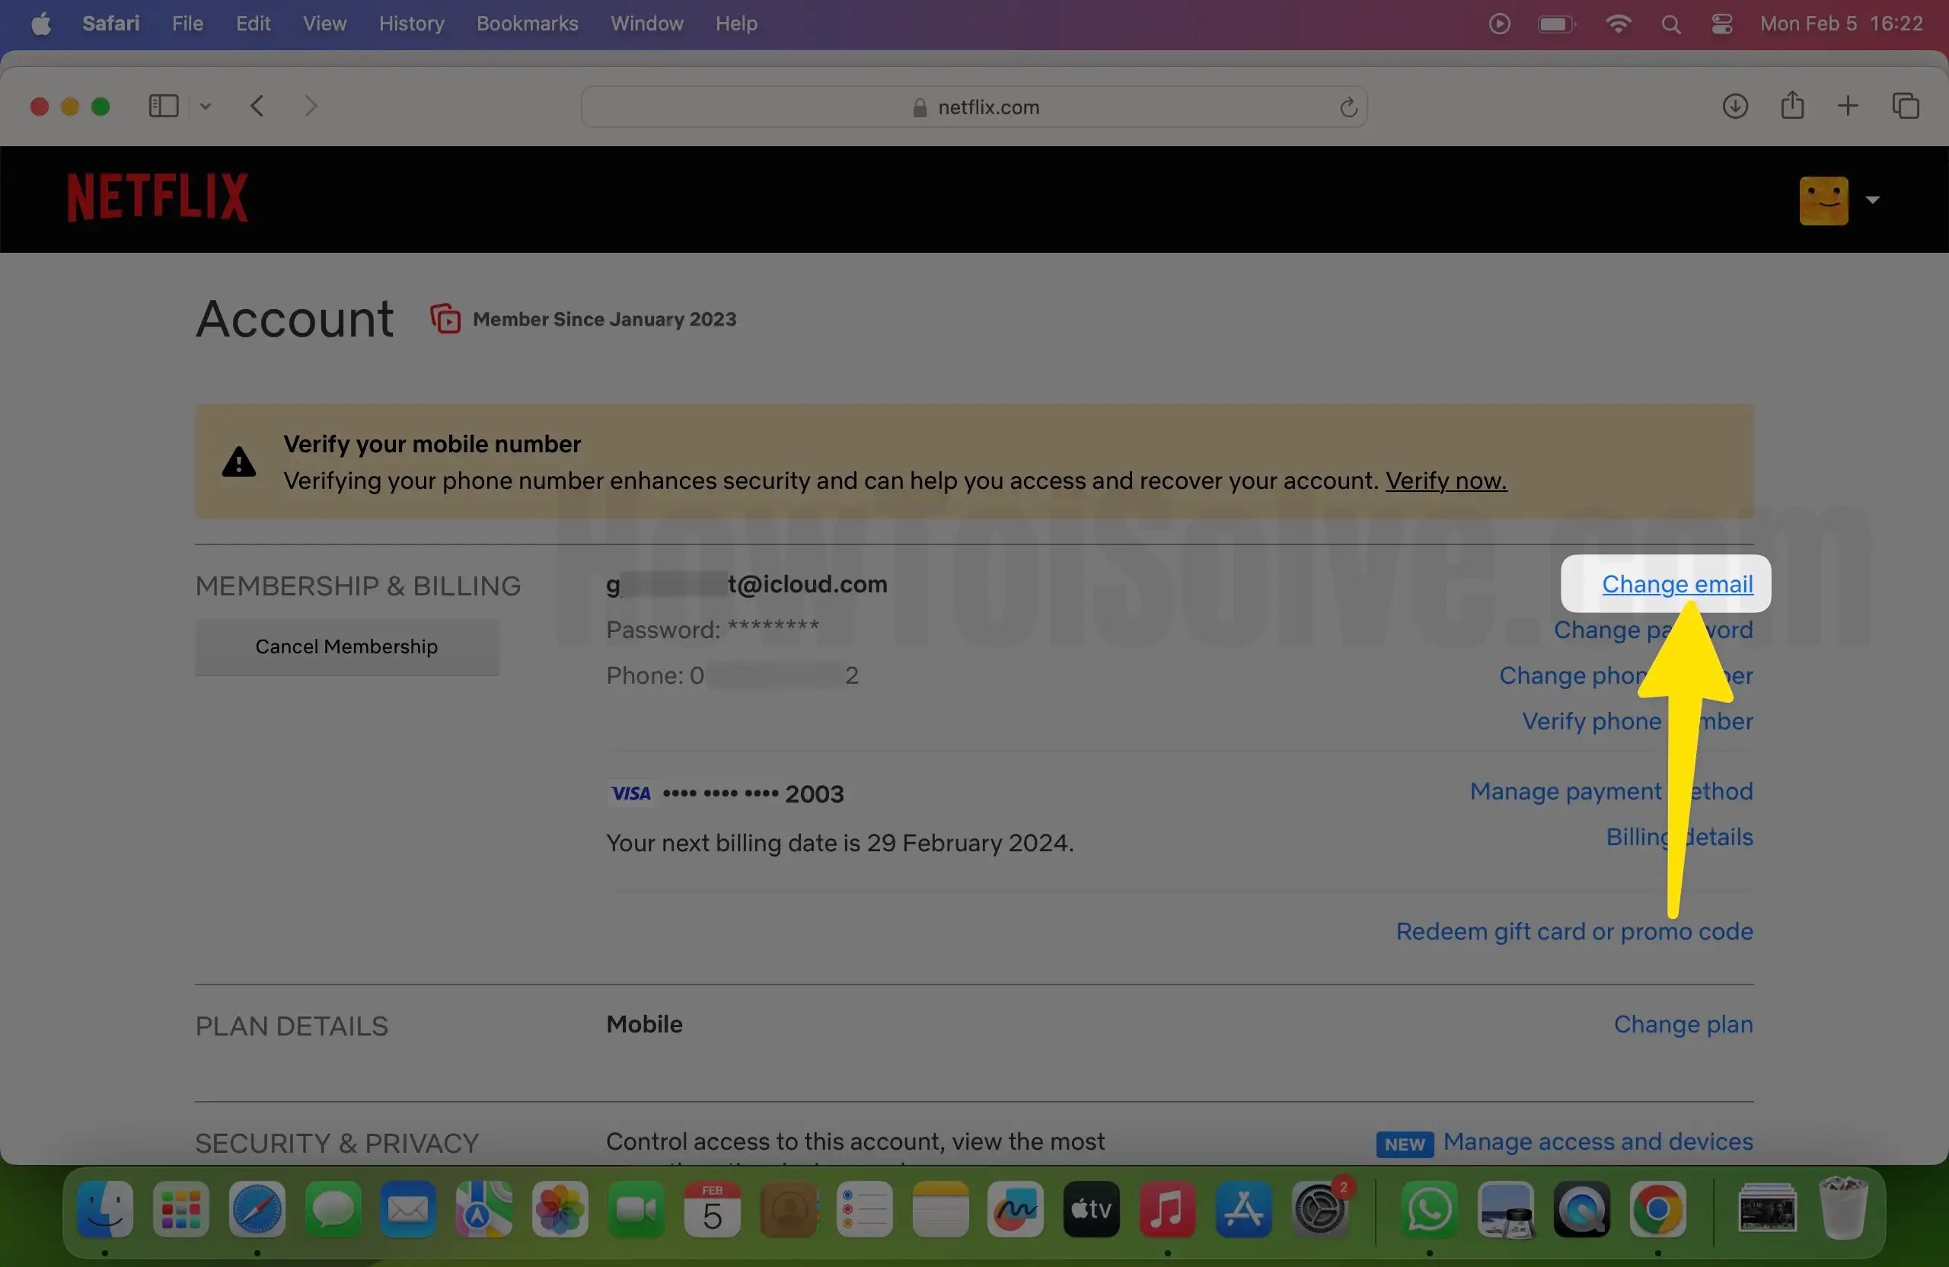Viewport: 1949px width, 1267px height.
Task: Expand the Netflix profile dropdown arrow
Action: tap(1874, 199)
